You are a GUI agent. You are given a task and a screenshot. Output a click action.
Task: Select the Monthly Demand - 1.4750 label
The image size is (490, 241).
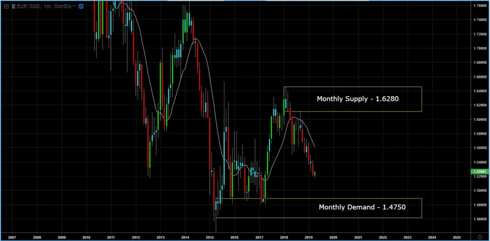point(362,207)
